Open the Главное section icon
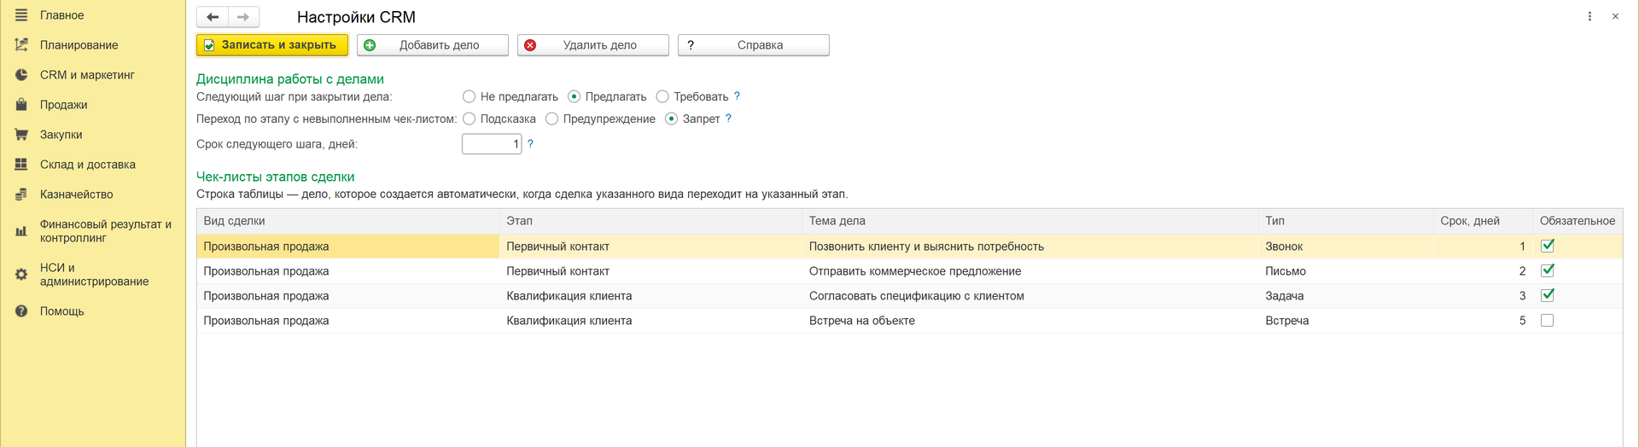The width and height of the screenshot is (1639, 447). [x=21, y=15]
